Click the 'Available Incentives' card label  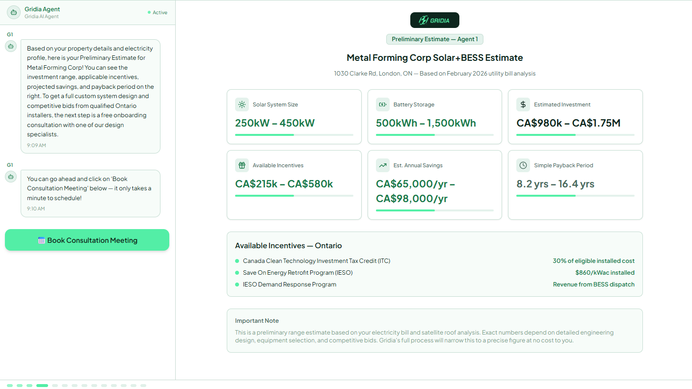278,165
